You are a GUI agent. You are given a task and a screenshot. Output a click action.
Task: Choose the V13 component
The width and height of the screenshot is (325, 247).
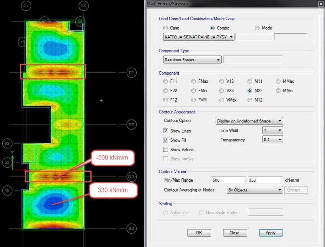[222, 81]
